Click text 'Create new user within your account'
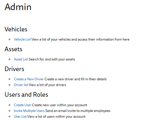 (59, 105)
